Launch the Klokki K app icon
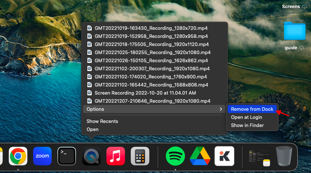Image resolution: width=311 pixels, height=173 pixels. [x=224, y=156]
